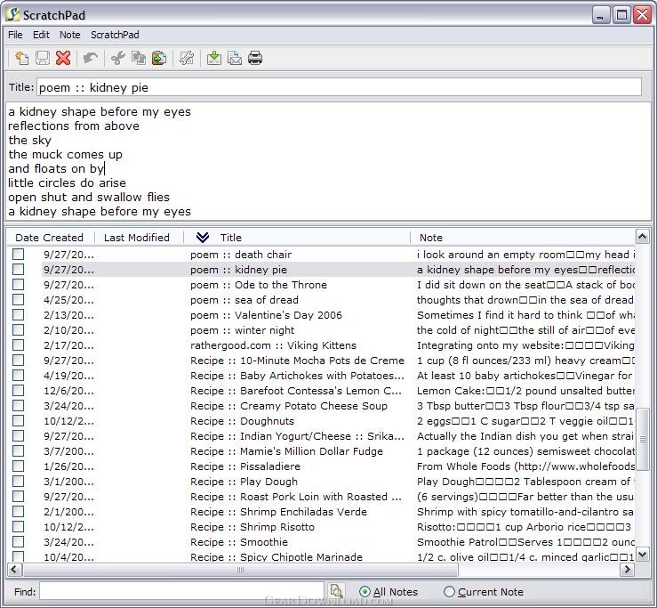Click the Title input field
657x608 pixels.
point(339,87)
